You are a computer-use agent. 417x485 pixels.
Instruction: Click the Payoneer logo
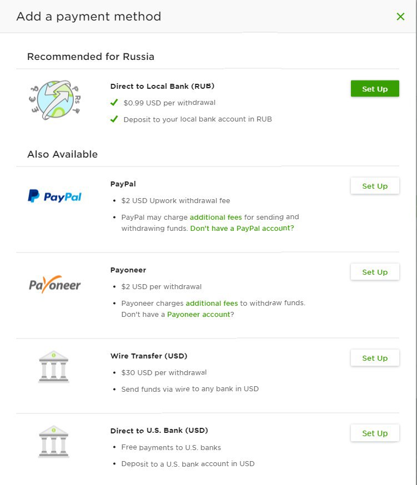[55, 284]
